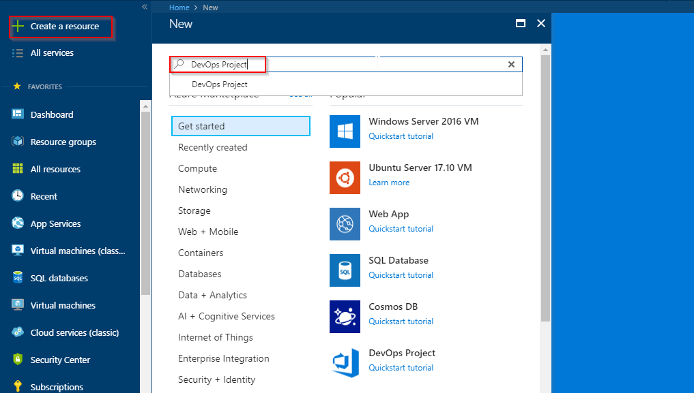The width and height of the screenshot is (694, 393).
Task: Select the Compute marketplace category
Action: click(x=197, y=169)
